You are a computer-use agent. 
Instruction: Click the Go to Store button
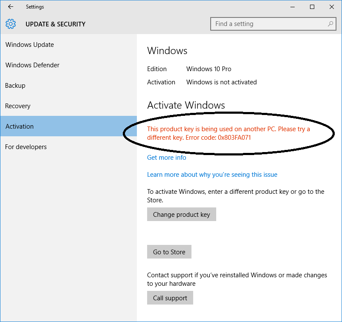point(169,252)
